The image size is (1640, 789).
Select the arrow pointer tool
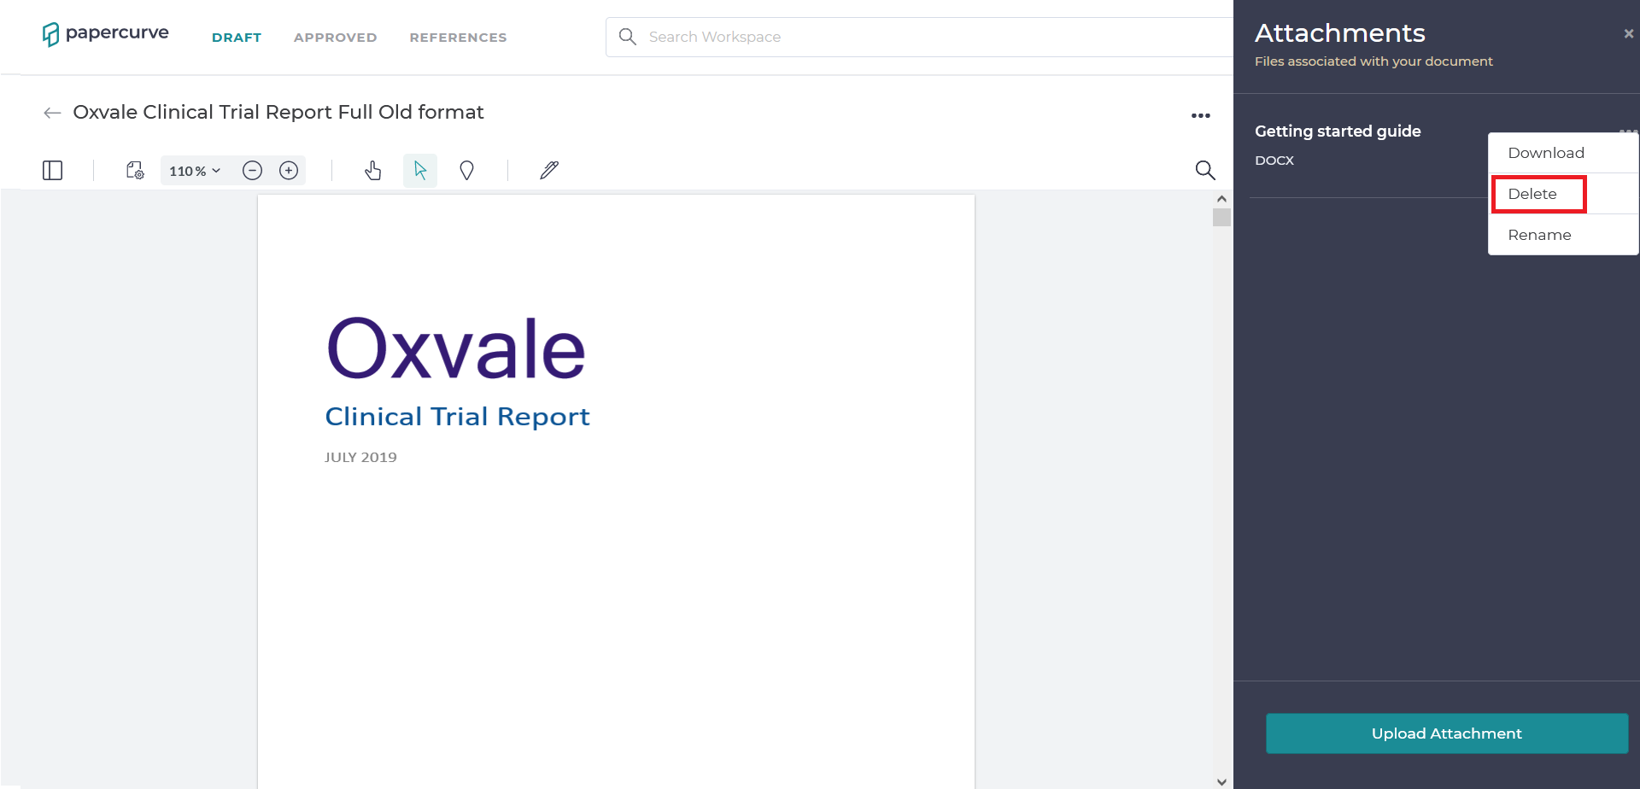point(420,171)
